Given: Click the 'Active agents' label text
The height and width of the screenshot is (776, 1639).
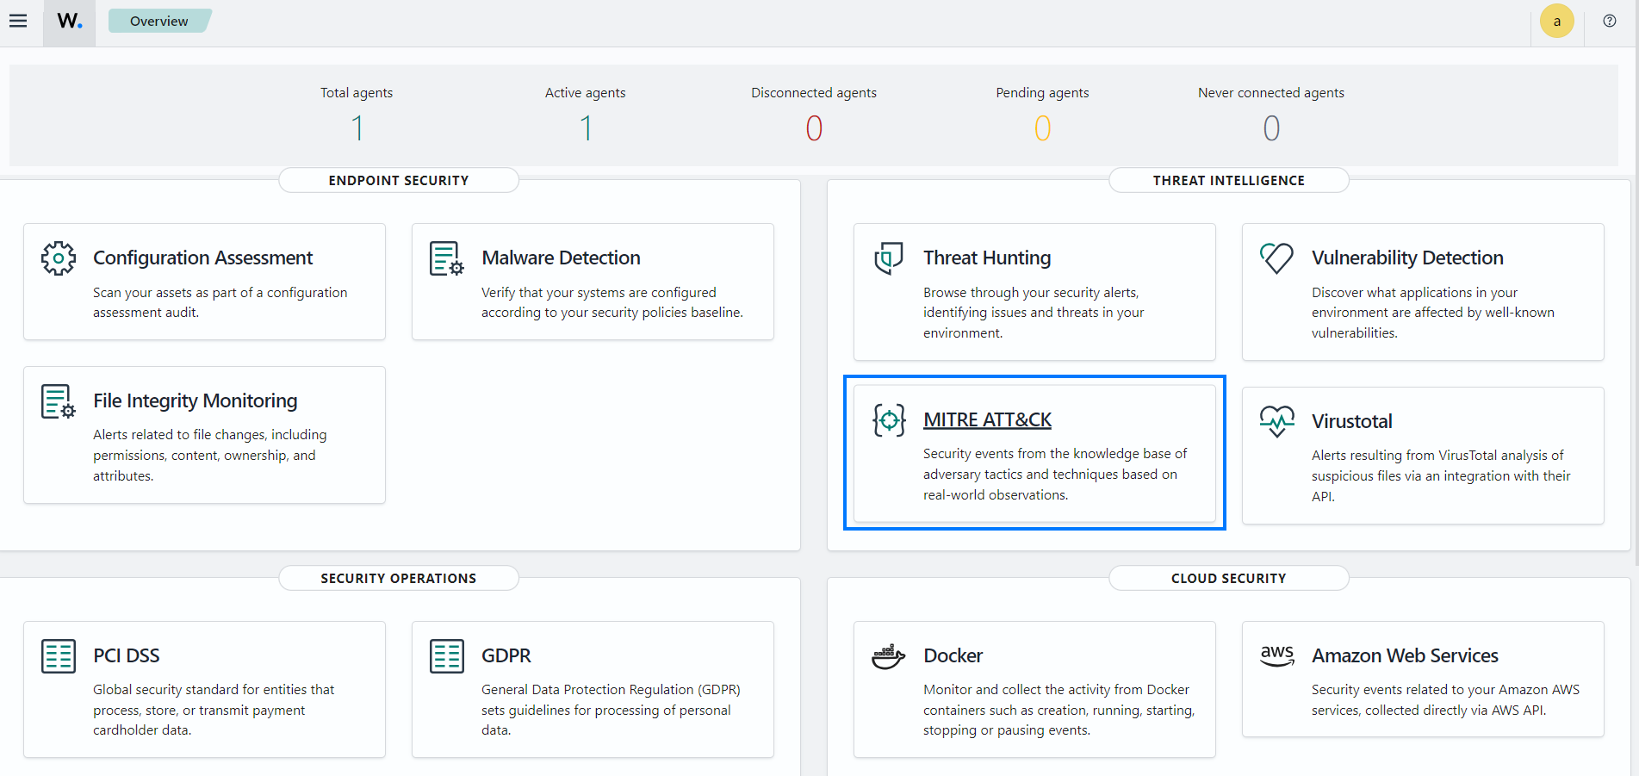Looking at the screenshot, I should click(x=586, y=92).
